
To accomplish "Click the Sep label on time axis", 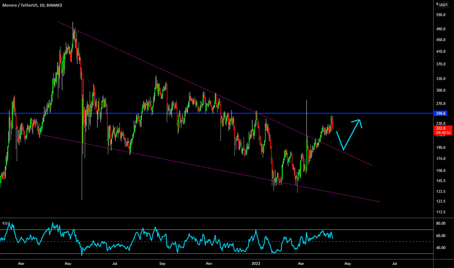I will pyautogui.click(x=162, y=264).
